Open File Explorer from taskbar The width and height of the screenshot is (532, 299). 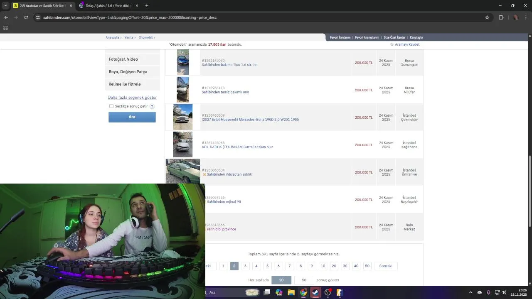(x=291, y=292)
